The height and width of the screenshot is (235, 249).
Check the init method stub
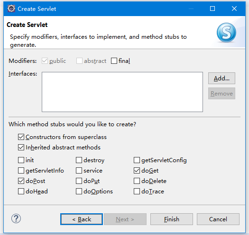[21, 160]
